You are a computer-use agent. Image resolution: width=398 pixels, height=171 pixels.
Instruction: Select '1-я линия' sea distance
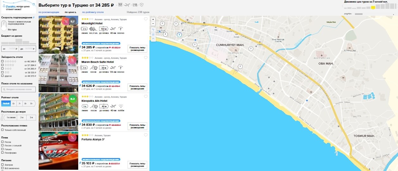click(11, 118)
